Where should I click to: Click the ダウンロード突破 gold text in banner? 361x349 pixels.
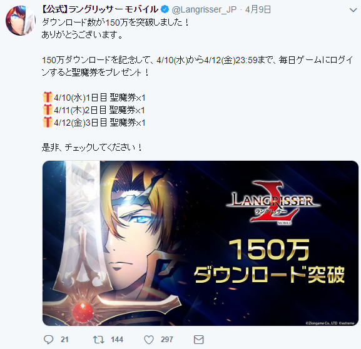click(x=269, y=275)
